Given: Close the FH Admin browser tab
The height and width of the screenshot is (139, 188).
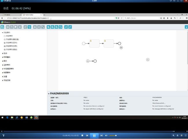Looking at the screenshot, I should pyautogui.click(x=20, y=15).
